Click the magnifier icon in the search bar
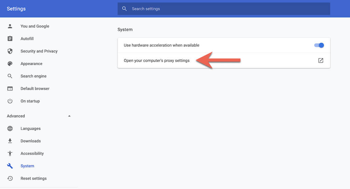The height and width of the screenshot is (189, 350). (124, 9)
